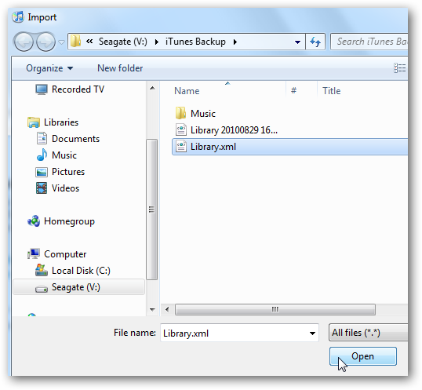Image resolution: width=422 pixels, height=390 pixels.
Task: Open the Organize menu
Action: pos(49,68)
